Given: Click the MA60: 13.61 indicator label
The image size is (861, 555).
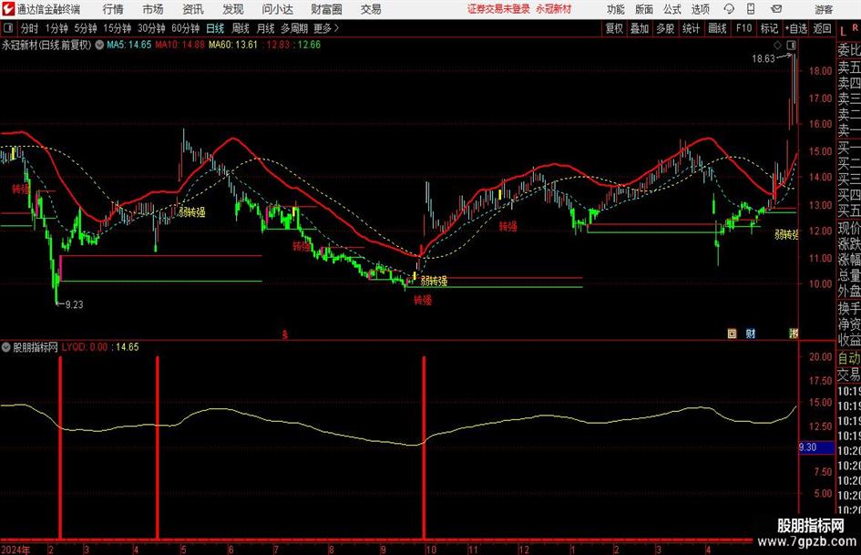Looking at the screenshot, I should point(233,45).
